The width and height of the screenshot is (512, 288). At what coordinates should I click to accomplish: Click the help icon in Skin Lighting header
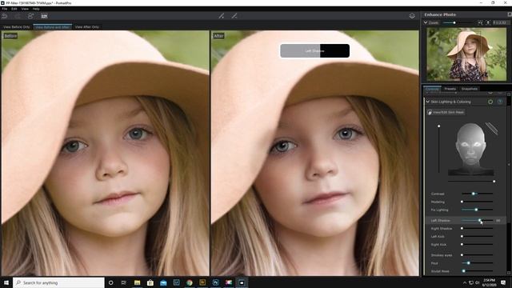(500, 102)
